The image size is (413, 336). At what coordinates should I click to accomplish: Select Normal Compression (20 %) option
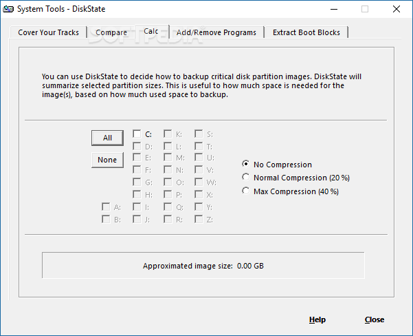click(246, 177)
